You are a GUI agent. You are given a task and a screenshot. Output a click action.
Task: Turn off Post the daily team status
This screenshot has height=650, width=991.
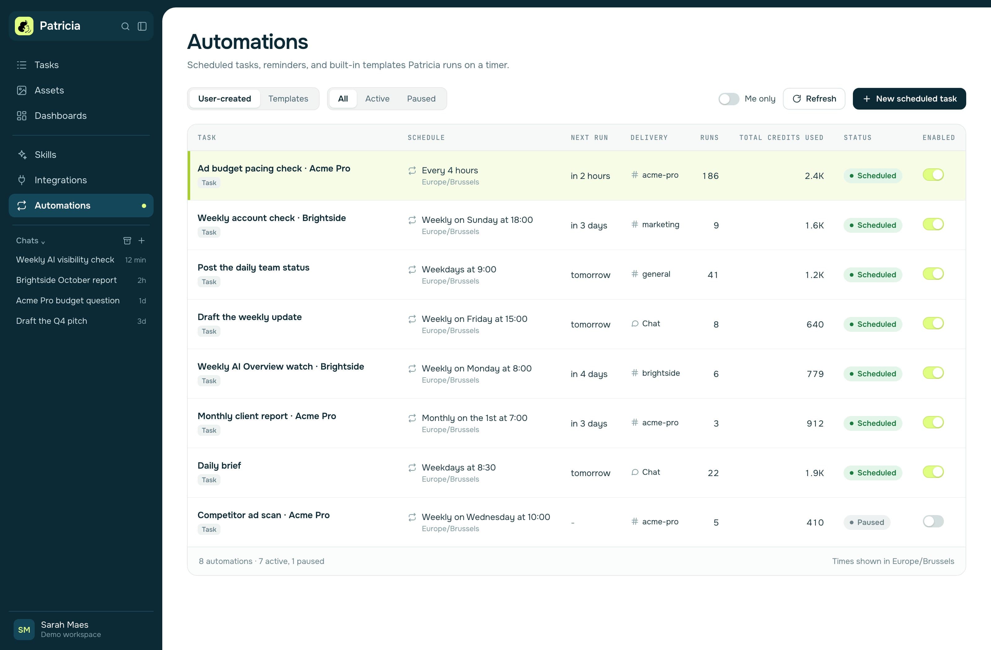click(x=933, y=274)
